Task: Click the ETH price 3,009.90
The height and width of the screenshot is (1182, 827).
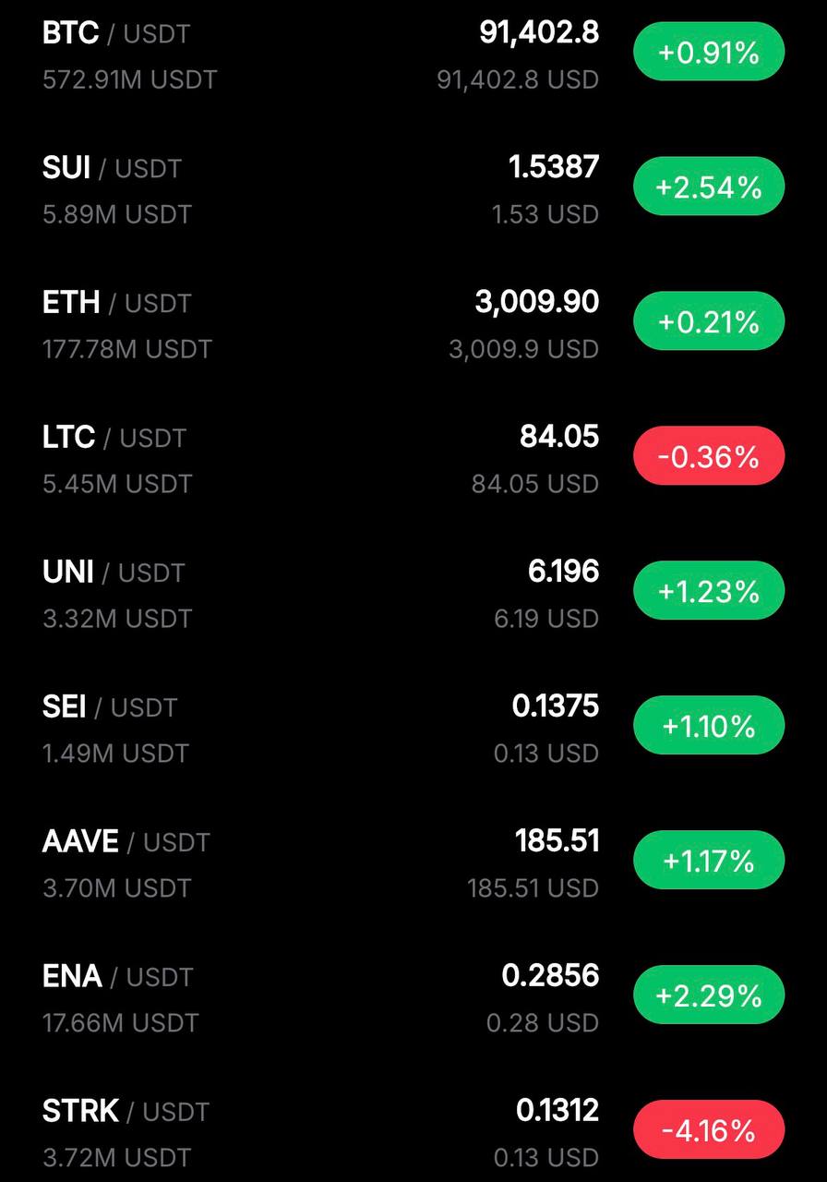Action: tap(537, 303)
